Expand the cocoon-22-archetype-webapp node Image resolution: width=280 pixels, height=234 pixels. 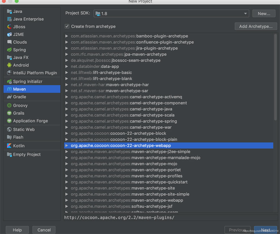[x=67, y=145]
